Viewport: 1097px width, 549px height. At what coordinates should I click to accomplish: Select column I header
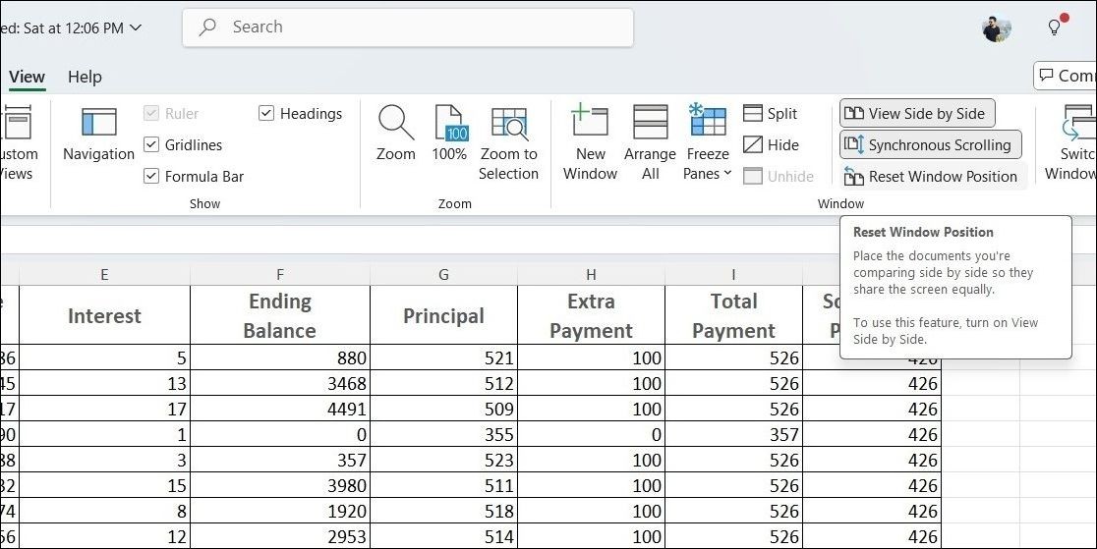tap(733, 275)
